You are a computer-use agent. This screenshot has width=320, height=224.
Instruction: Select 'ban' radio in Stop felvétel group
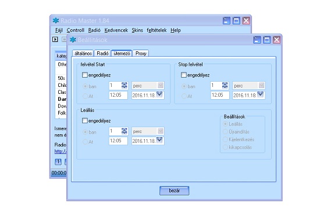(x=184, y=86)
